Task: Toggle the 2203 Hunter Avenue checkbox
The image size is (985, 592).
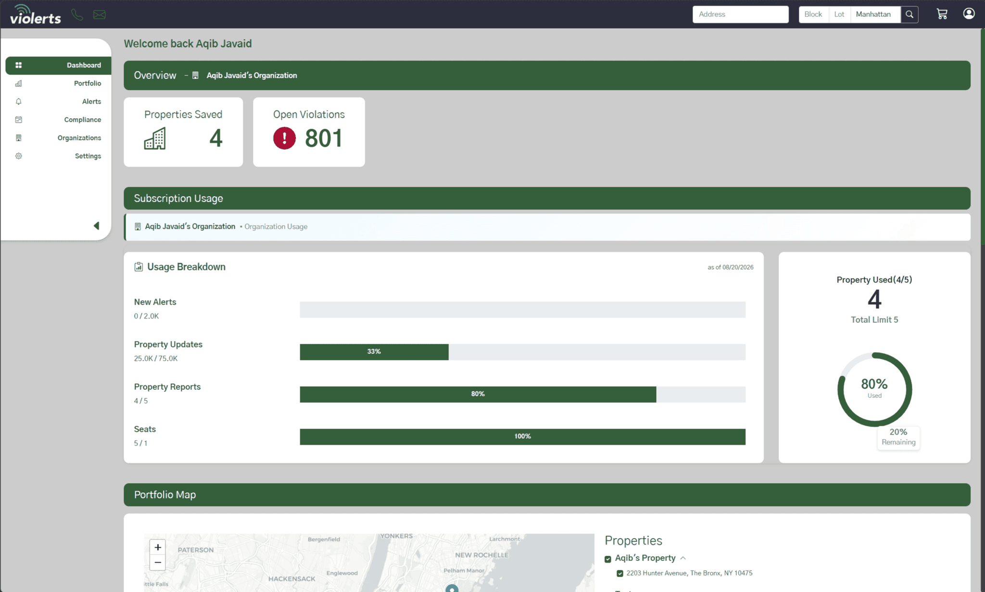Action: click(x=620, y=573)
